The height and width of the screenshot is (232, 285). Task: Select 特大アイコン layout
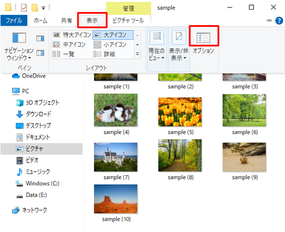click(x=72, y=35)
